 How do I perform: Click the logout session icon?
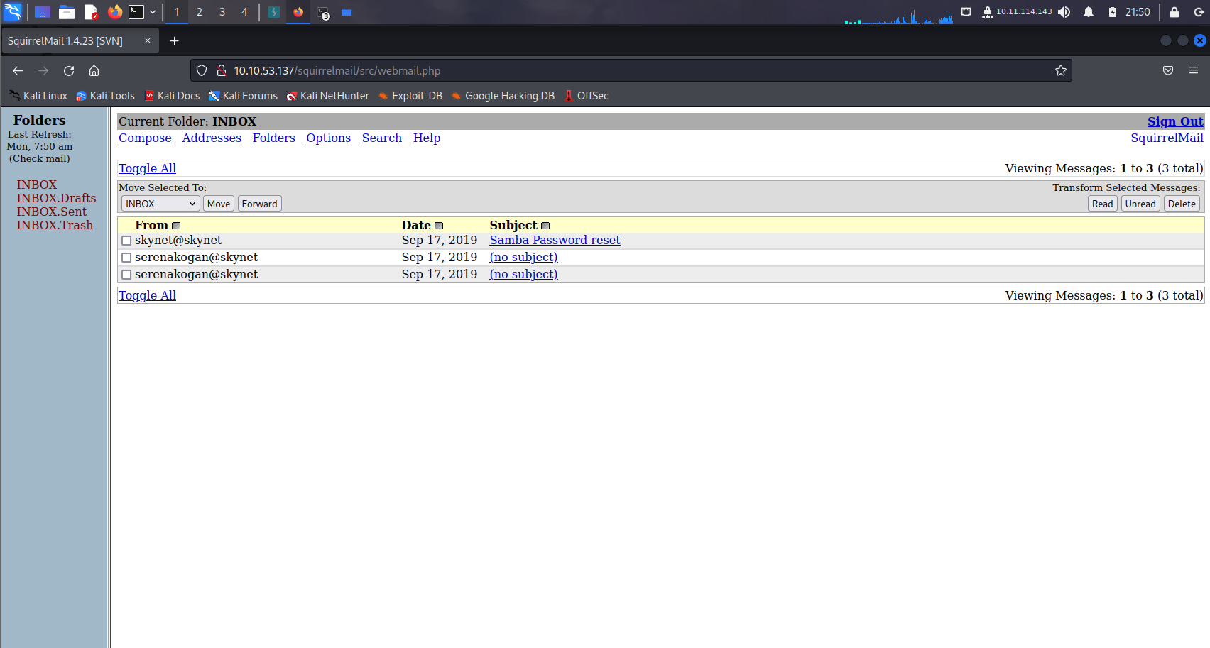point(1199,12)
